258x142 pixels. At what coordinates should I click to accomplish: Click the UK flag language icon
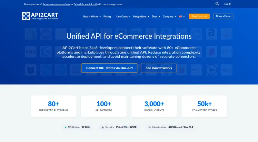tap(180, 16)
